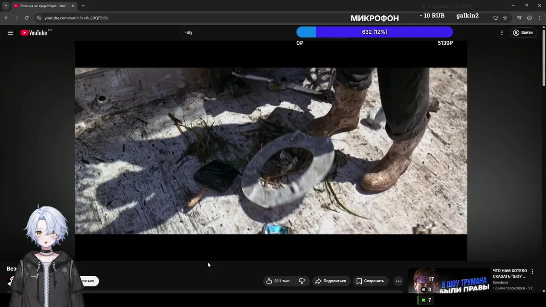The image size is (546, 307).
Task: Bookmark this page with the star icon
Action: 505,18
